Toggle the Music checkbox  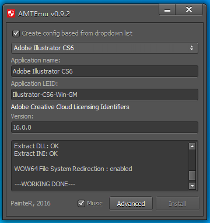pyautogui.click(x=81, y=204)
